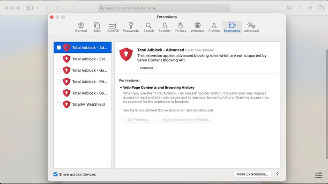Enable the TotalAV WebShield checkbox
328x184 pixels.
pyautogui.click(x=59, y=104)
